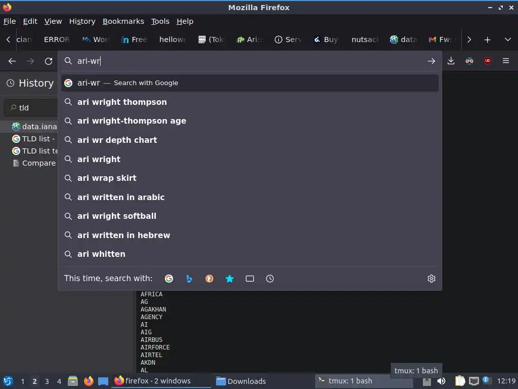Viewport: 518px width, 389px height.
Task: Search open Tabs icon
Action: click(x=250, y=279)
